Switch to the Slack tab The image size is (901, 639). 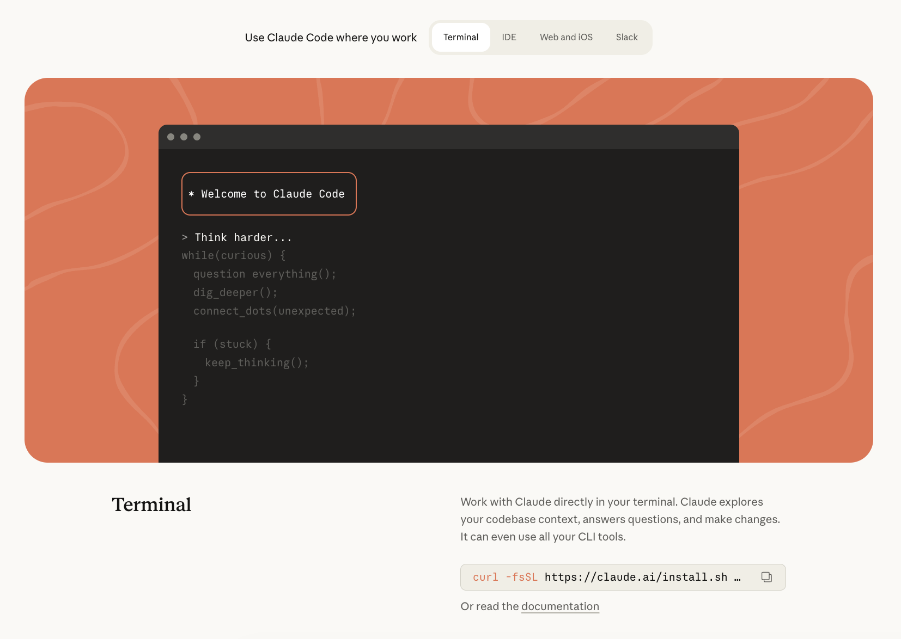click(x=626, y=38)
